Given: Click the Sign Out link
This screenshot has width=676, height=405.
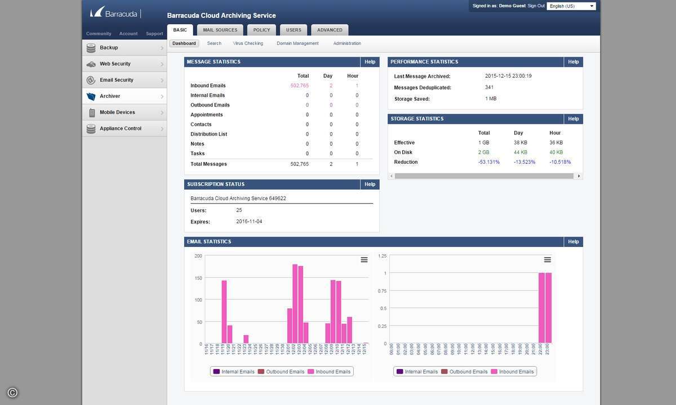Looking at the screenshot, I should (536, 6).
